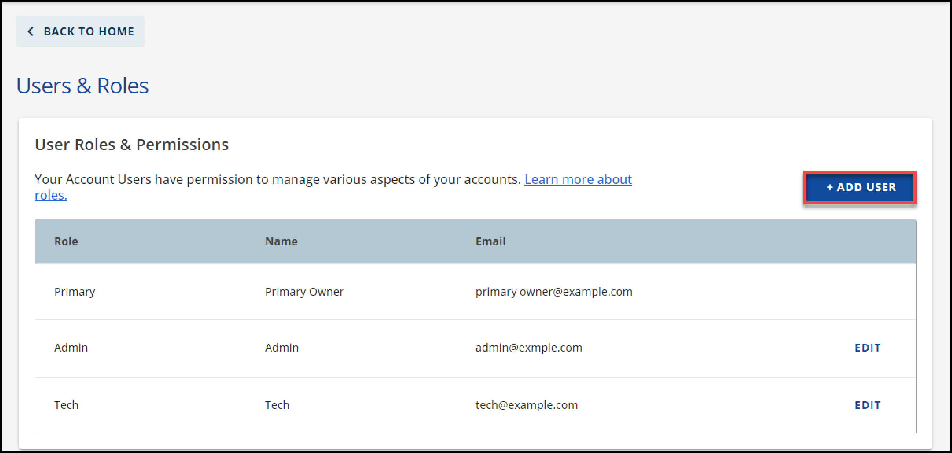Click the User Roles & Permissions heading

[x=132, y=144]
